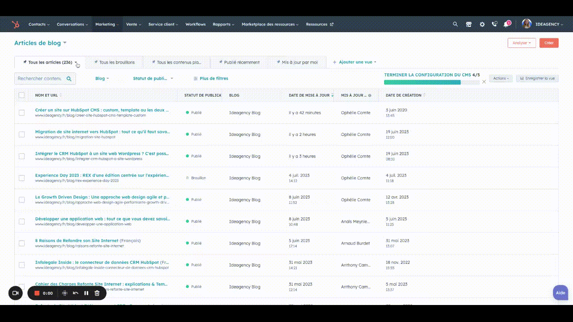Screen dimensions: 573x322
Task: Sort by Date de création column arrows
Action: 424,95
